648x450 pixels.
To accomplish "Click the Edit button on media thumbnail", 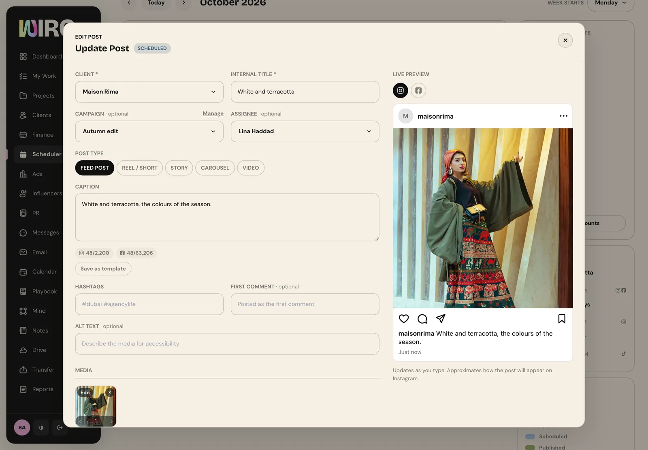I will (85, 392).
